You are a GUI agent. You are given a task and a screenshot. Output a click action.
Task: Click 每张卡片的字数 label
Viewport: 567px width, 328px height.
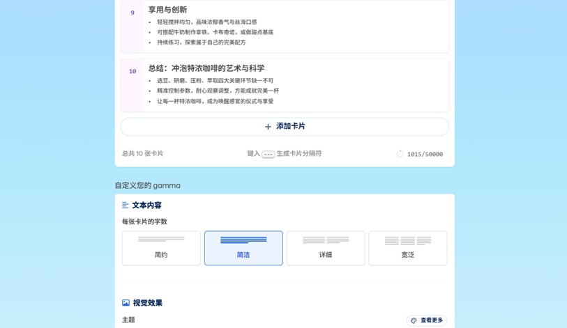(144, 221)
